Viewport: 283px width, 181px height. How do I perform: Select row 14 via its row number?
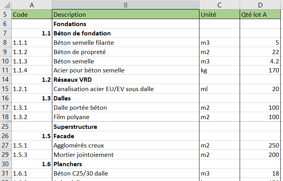point(5,80)
